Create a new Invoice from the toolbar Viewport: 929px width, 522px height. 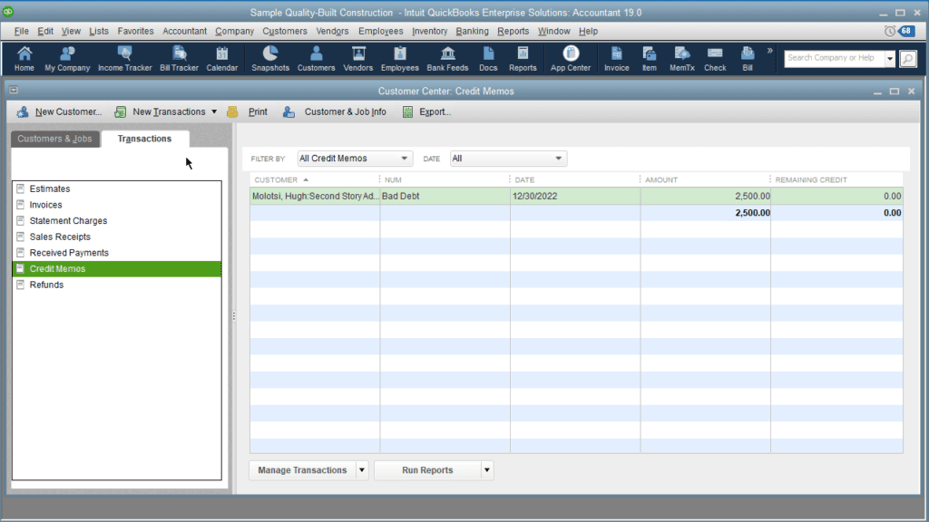616,59
